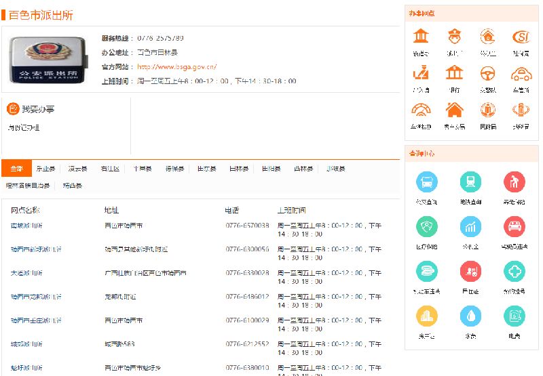Open the 电费 electricity bill icon

[514, 316]
